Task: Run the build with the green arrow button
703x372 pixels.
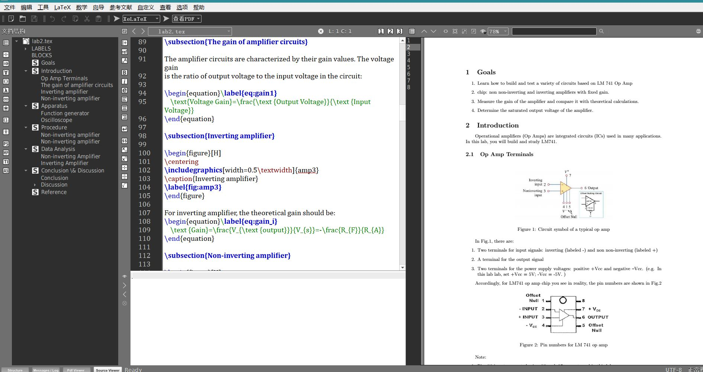Action: [x=116, y=19]
